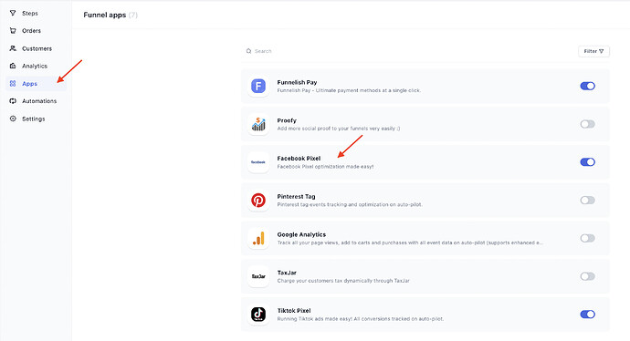Viewport: 630px width, 341px height.
Task: Click the Tiktok Pixel logo
Action: click(258, 315)
